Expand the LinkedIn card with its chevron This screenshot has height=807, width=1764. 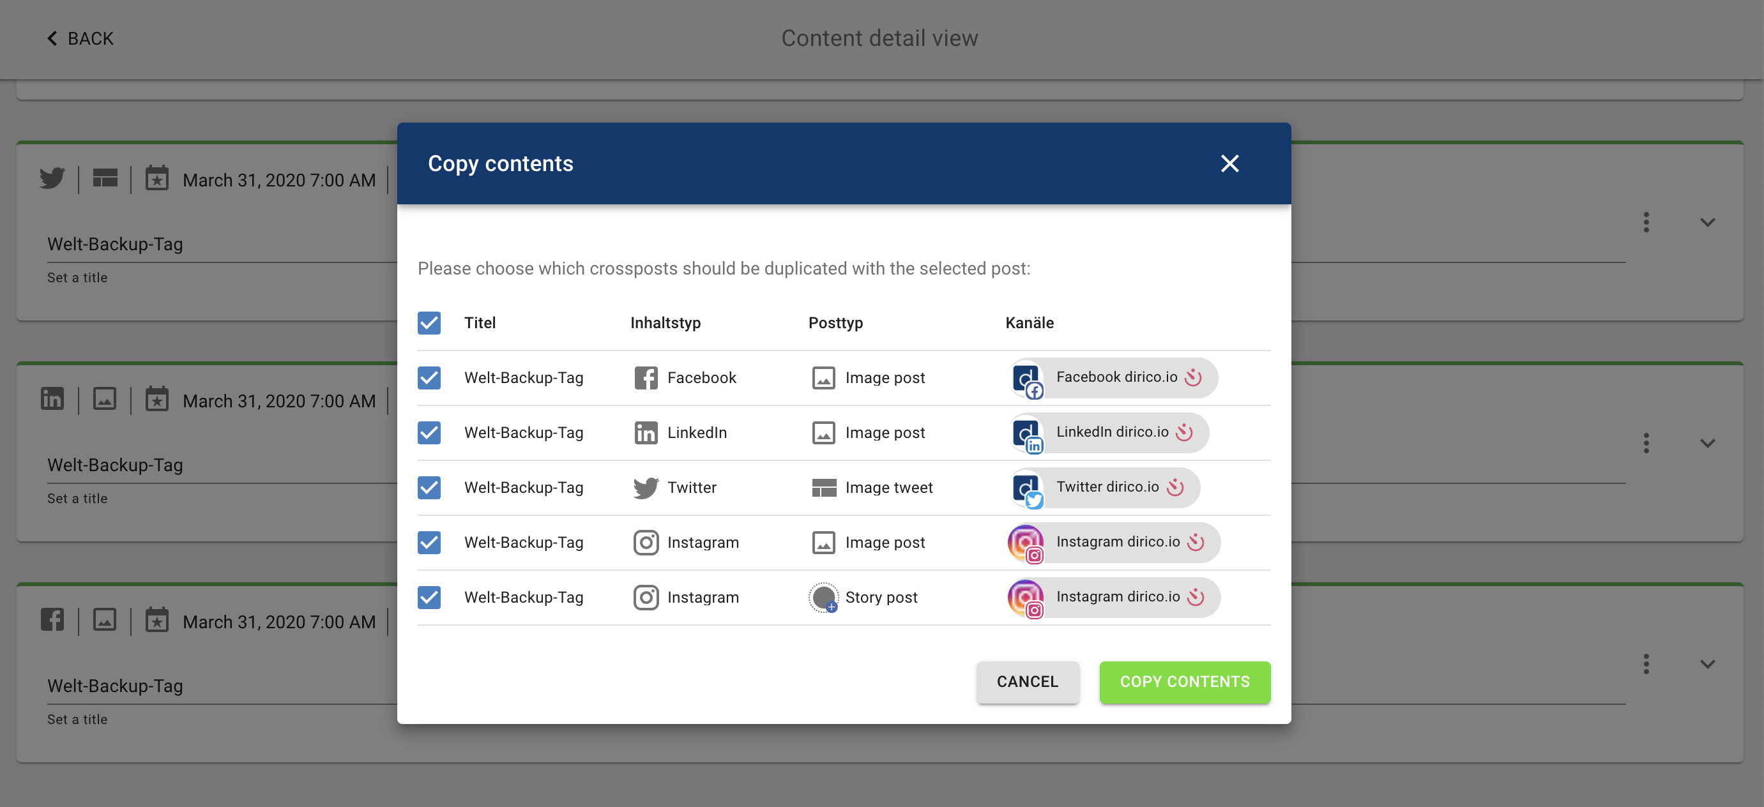point(1708,444)
